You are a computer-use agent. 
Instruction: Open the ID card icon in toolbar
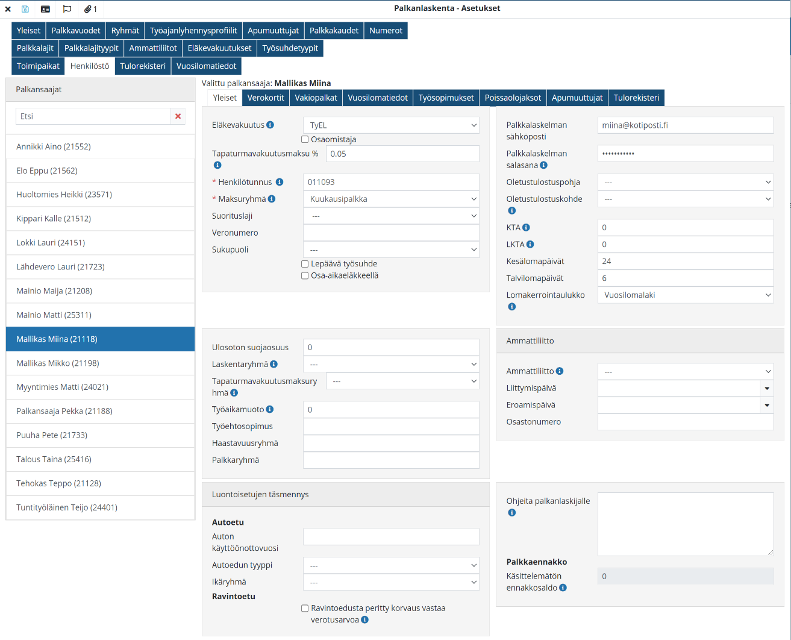[45, 9]
